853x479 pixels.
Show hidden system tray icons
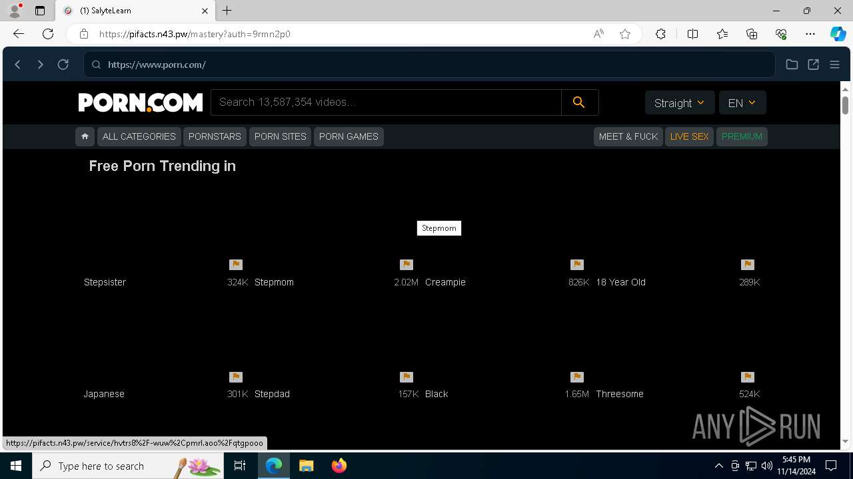tap(718, 466)
